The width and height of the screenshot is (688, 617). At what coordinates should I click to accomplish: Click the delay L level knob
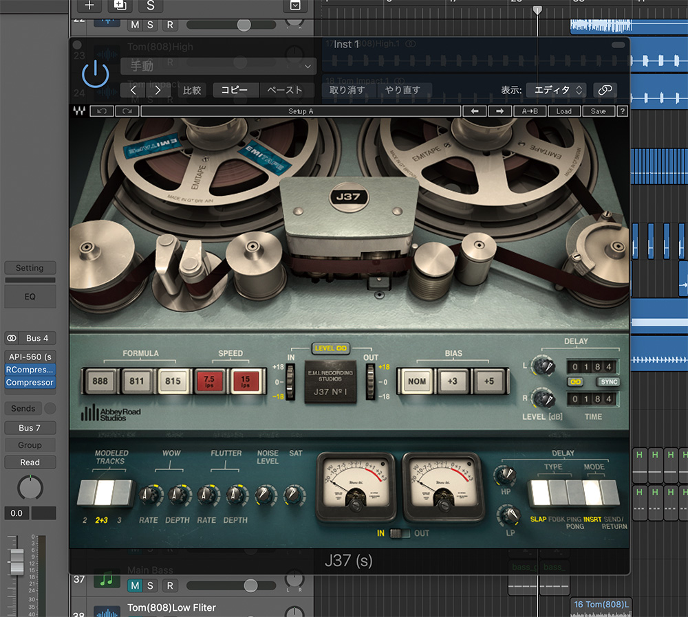coord(544,366)
